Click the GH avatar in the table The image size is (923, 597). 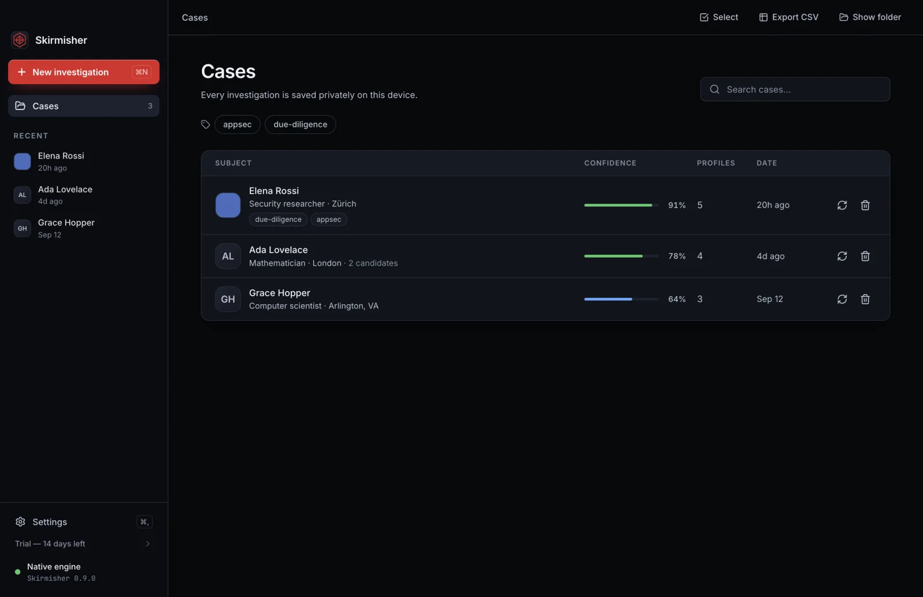(x=228, y=299)
